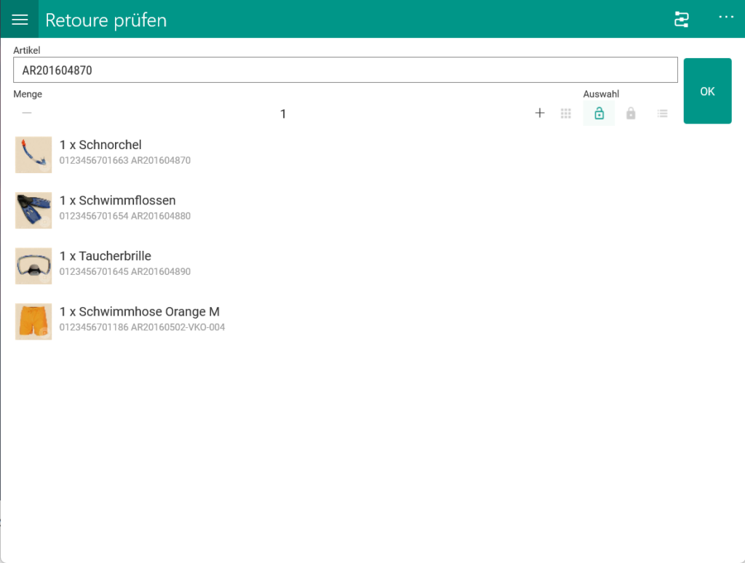The height and width of the screenshot is (563, 745).
Task: Open the three-dot overflow menu icon
Action: click(725, 20)
